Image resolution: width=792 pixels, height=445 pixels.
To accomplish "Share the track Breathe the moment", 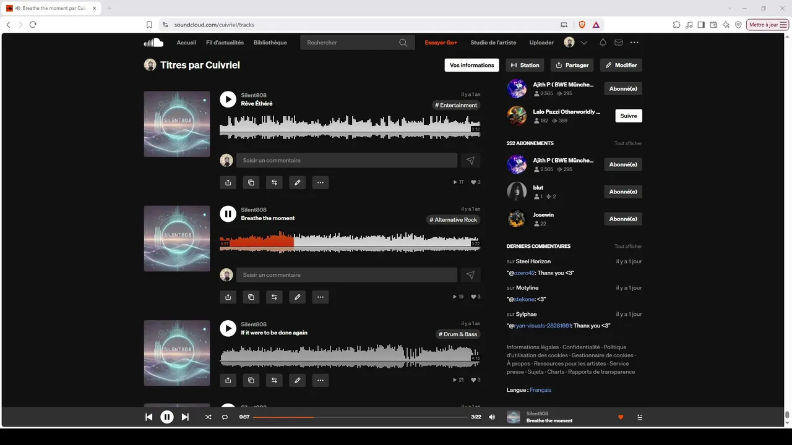I will click(x=228, y=297).
